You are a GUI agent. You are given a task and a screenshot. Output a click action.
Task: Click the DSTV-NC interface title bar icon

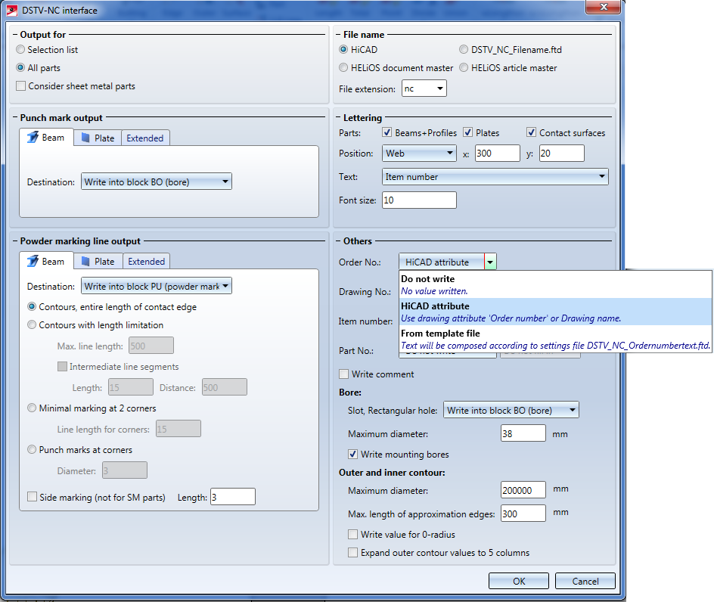pos(12,10)
